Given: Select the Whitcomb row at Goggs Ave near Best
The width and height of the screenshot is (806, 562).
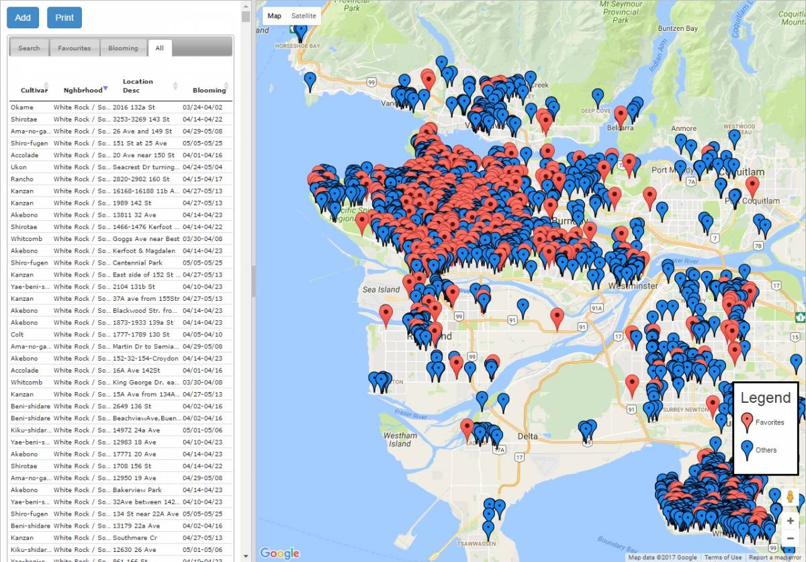Looking at the screenshot, I should pos(121,239).
